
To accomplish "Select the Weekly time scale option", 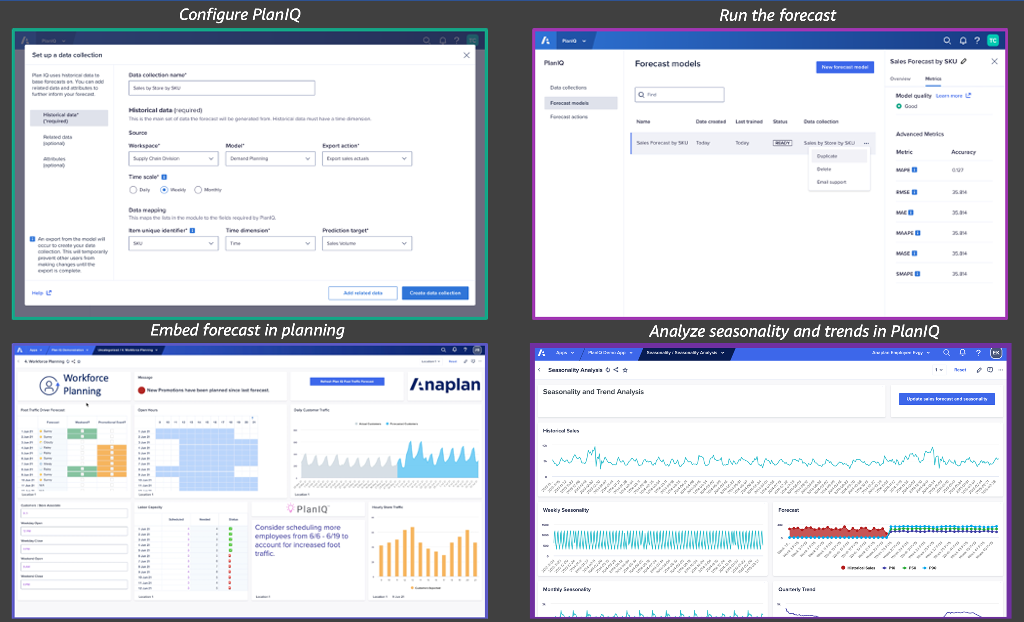I will pyautogui.click(x=164, y=190).
